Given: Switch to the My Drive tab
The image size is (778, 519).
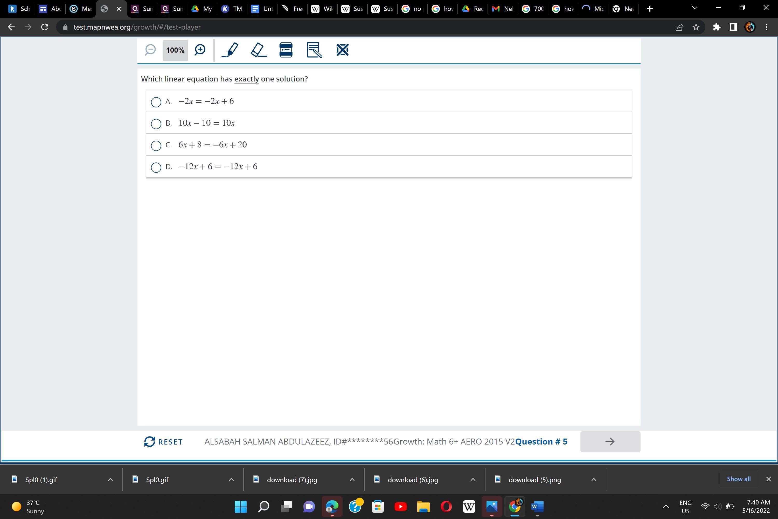Looking at the screenshot, I should point(202,9).
